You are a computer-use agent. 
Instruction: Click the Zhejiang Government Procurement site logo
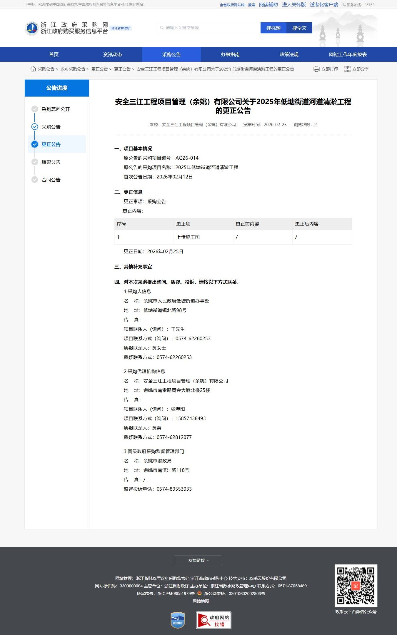click(x=31, y=28)
